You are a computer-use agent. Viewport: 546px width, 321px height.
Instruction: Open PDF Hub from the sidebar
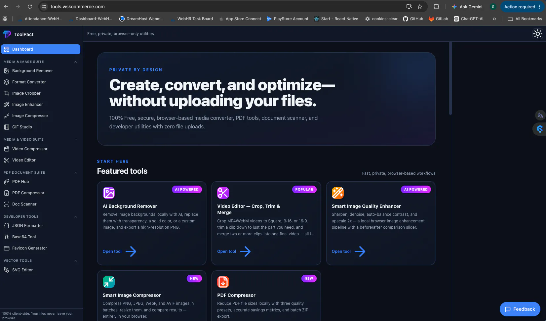tap(41, 182)
